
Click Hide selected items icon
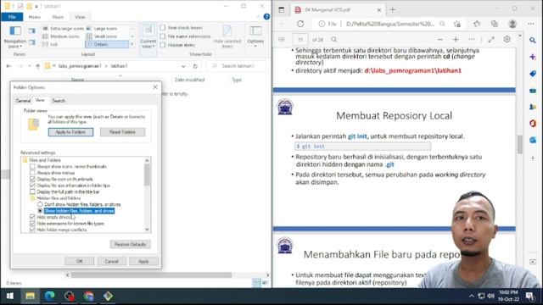click(227, 36)
